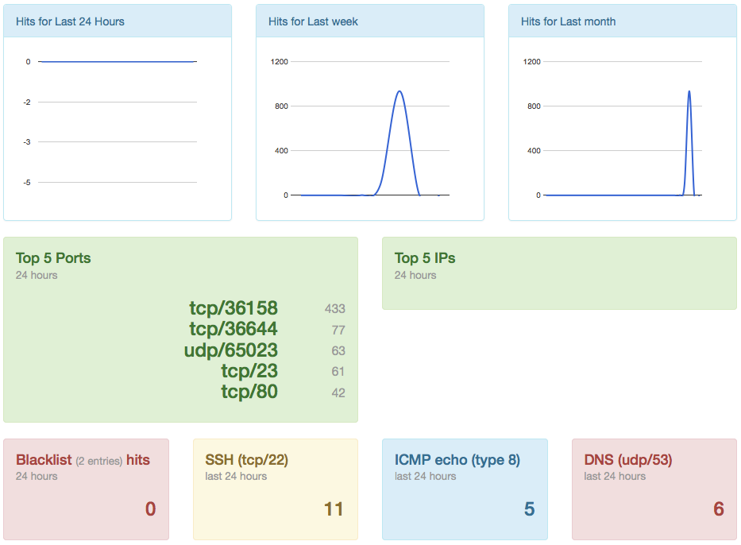Open the Blacklist hits tile
Viewport: 741px width, 545px height.
coord(86,489)
